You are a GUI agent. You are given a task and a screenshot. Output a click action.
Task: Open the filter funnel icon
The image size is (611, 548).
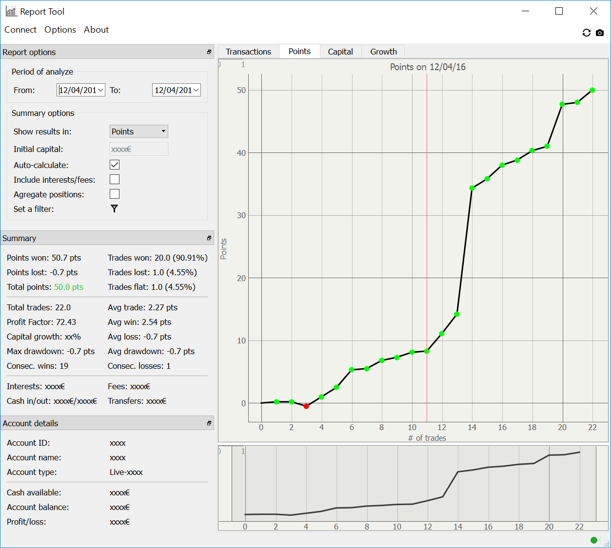click(x=114, y=208)
